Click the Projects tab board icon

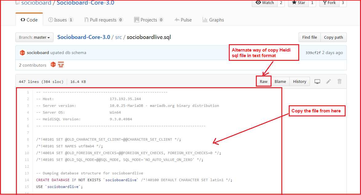point(137,20)
